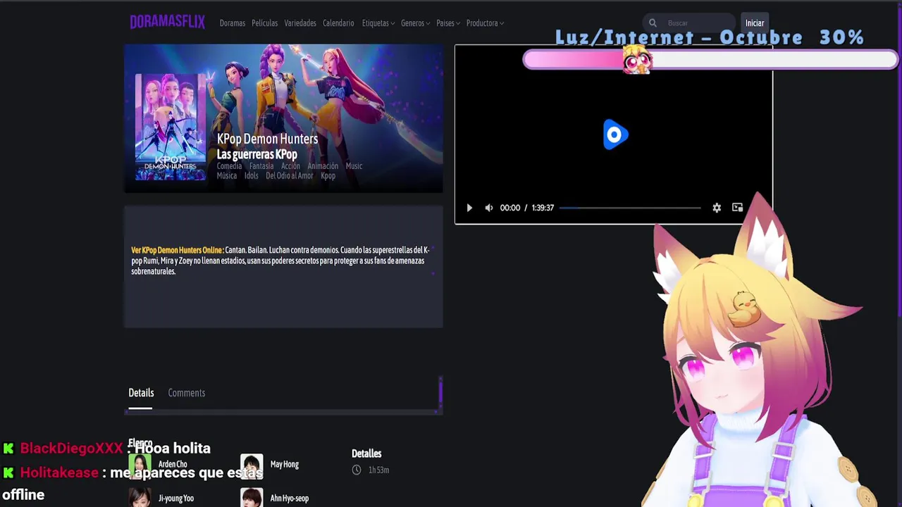Select the Variedades menu item

[x=300, y=23]
